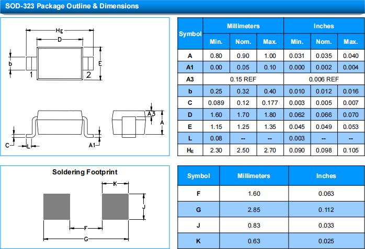Select the G label in the footprint drawing
The width and height of the screenshot is (365, 249).
tap(86, 239)
